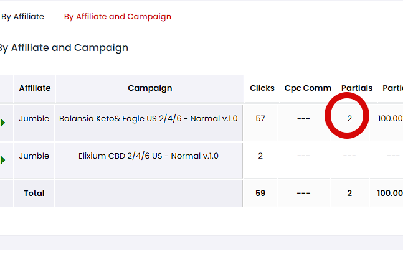403x257 pixels.
Task: Sort by the Affiliate column header
Action: click(x=34, y=88)
